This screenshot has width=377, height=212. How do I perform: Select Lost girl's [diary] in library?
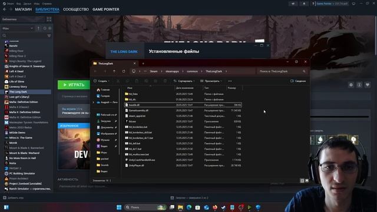click(x=19, y=97)
